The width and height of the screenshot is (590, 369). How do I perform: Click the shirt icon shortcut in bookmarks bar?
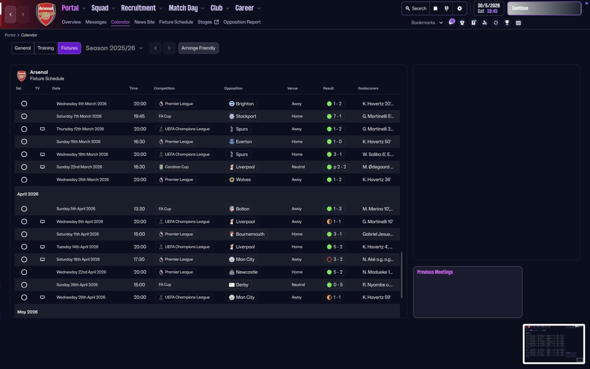click(462, 23)
